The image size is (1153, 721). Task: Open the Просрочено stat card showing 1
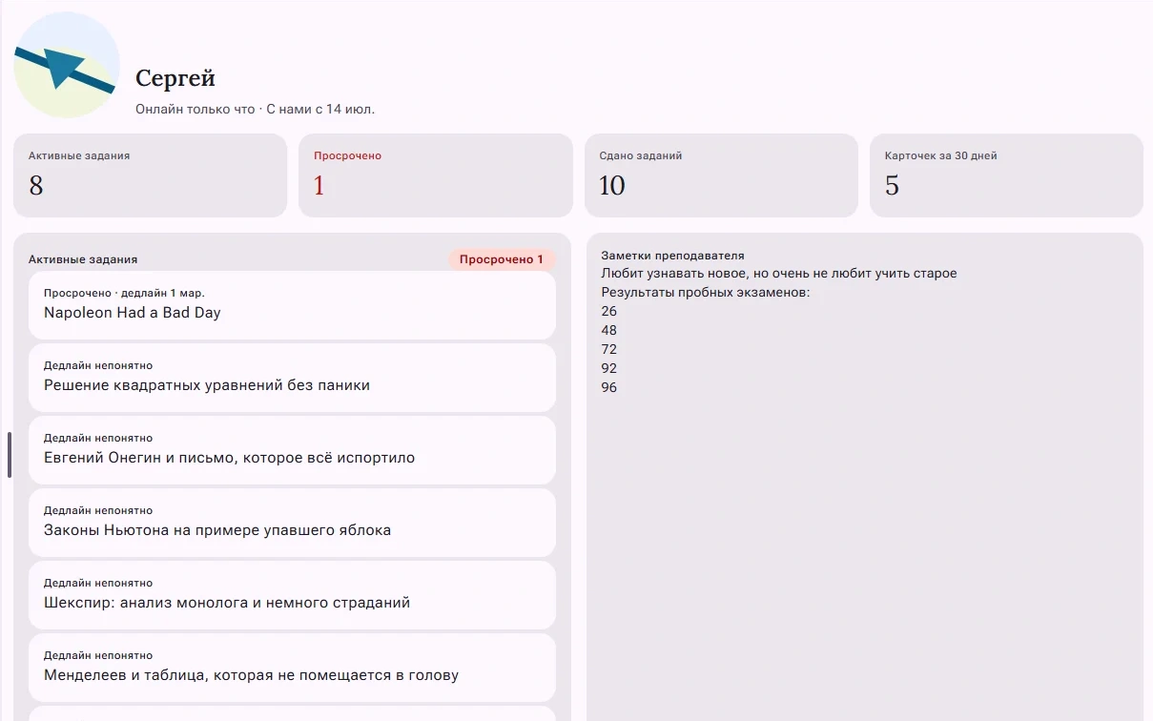[x=436, y=175]
